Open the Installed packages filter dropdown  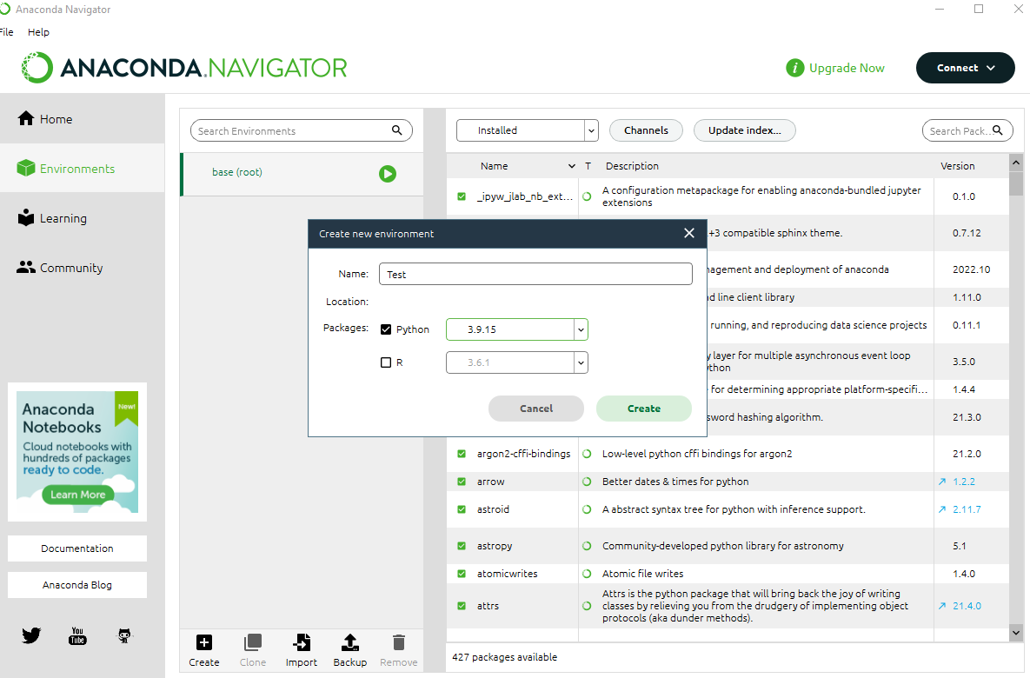coord(528,130)
